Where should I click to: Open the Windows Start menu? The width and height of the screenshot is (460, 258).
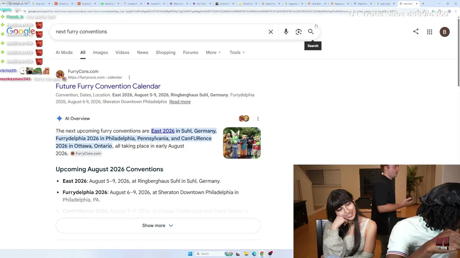pyautogui.click(x=190, y=254)
